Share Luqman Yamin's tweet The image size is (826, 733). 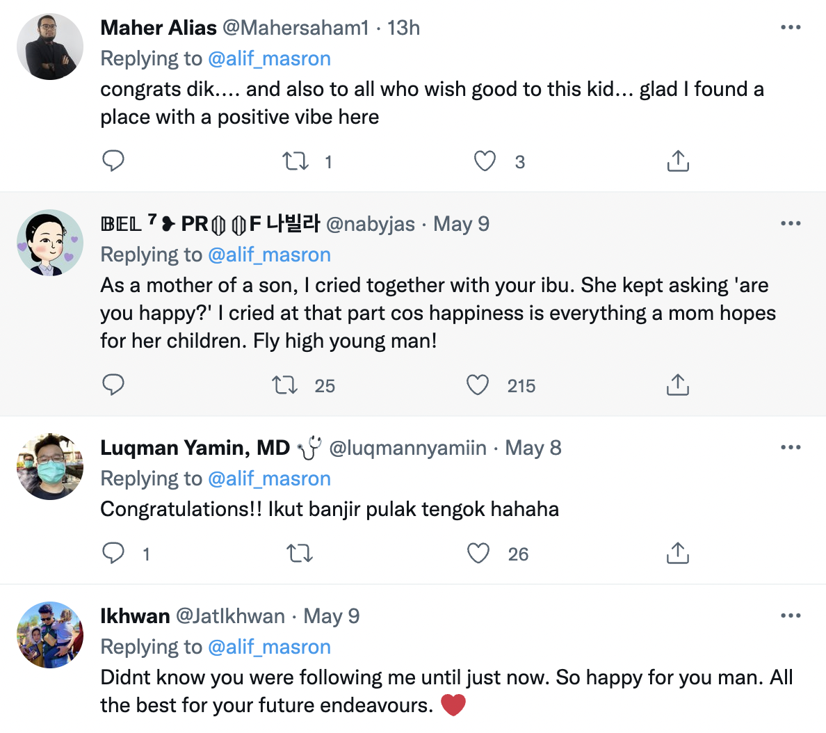point(678,554)
